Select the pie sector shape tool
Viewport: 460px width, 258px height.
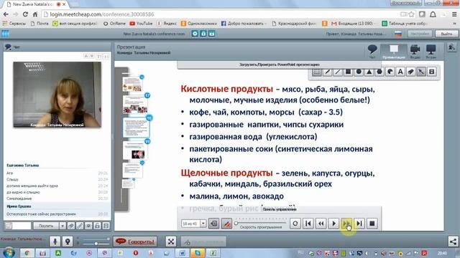(x=390, y=72)
